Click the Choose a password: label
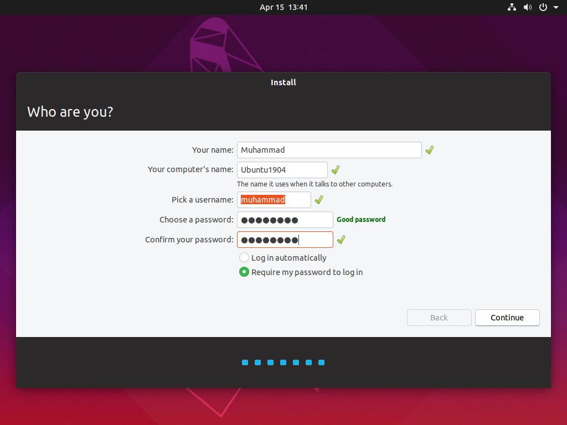This screenshot has height=425, width=567. point(197,220)
